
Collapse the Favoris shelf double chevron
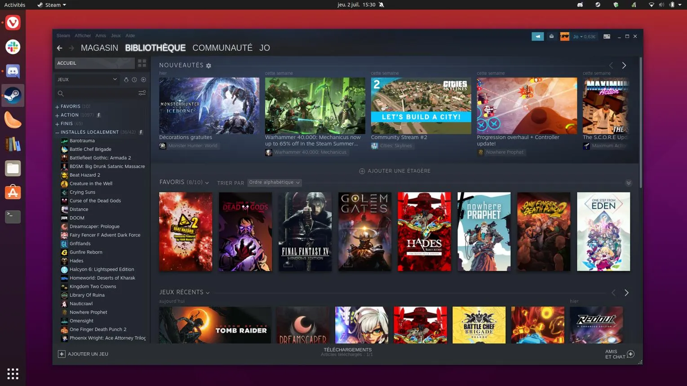point(629,183)
